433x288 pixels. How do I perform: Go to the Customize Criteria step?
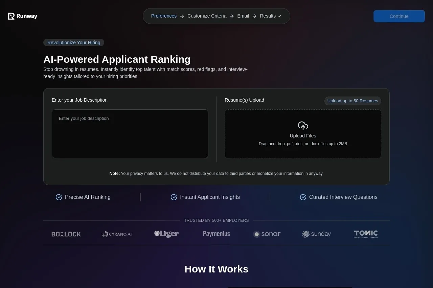coord(207,16)
